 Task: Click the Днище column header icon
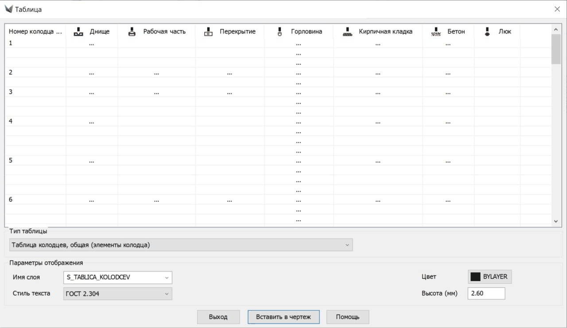pos(78,32)
